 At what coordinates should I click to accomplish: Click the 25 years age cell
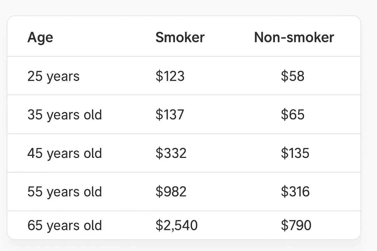[x=53, y=76]
